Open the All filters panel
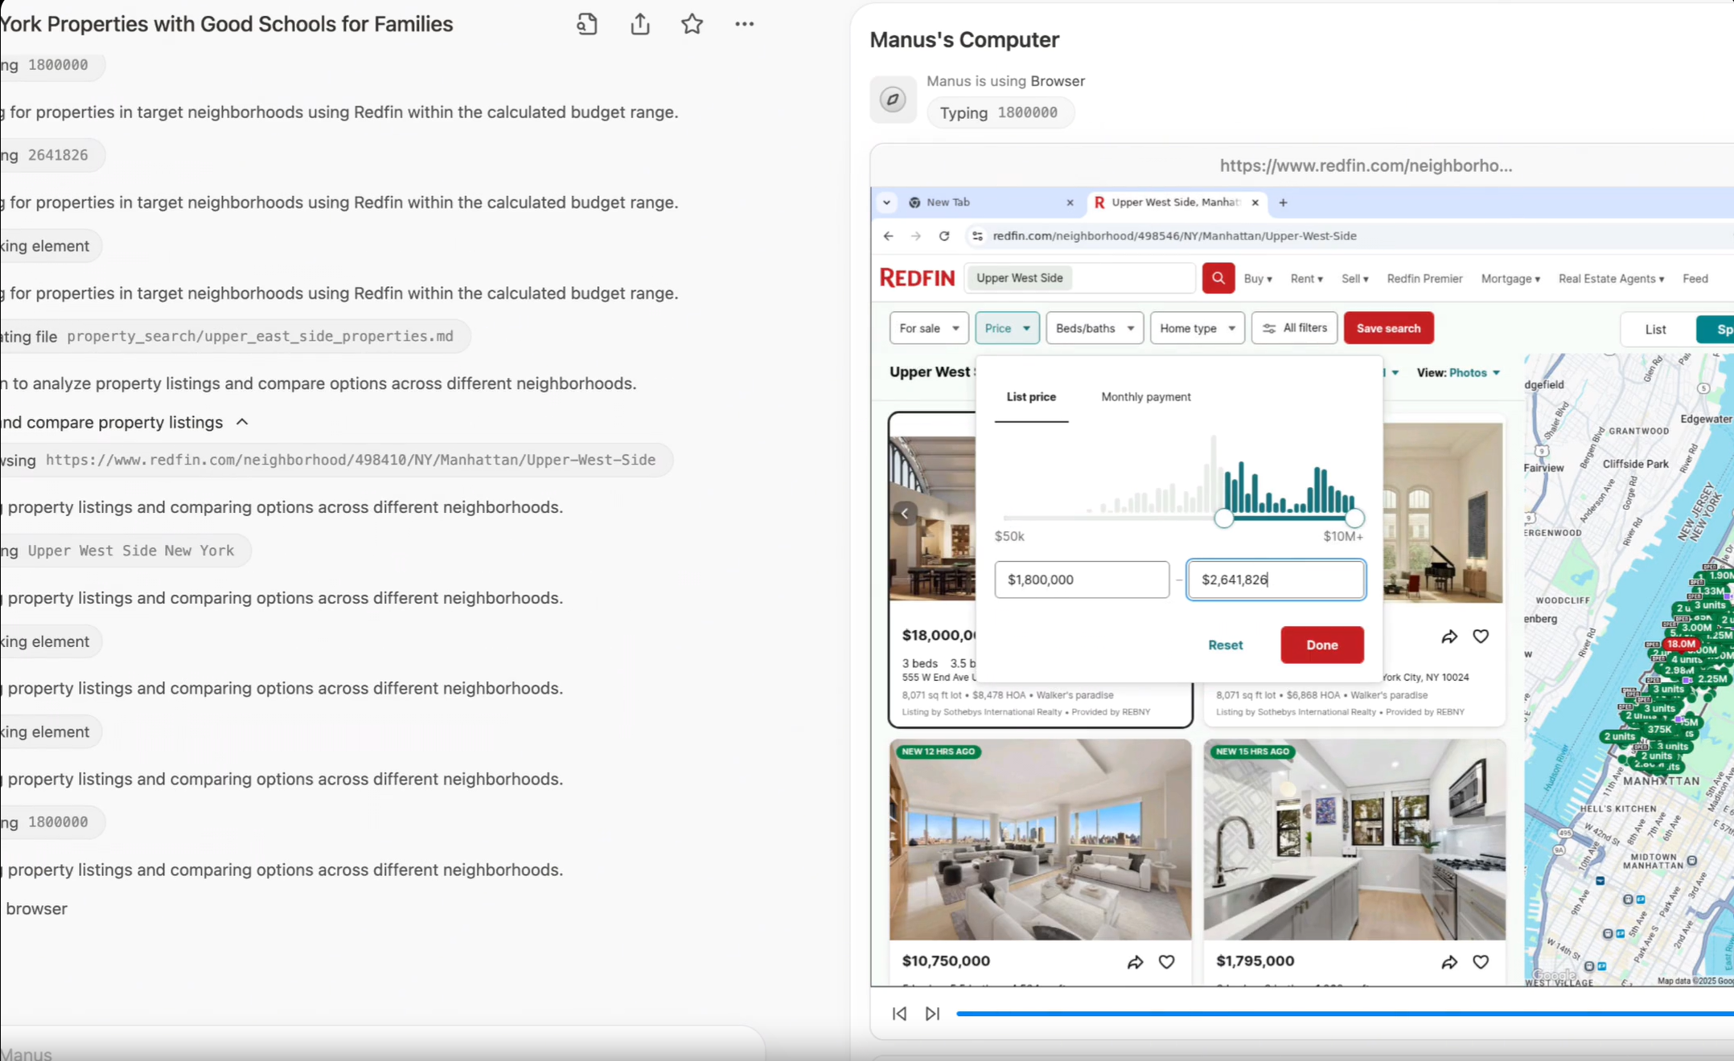Viewport: 1734px width, 1061px height. pyautogui.click(x=1294, y=328)
